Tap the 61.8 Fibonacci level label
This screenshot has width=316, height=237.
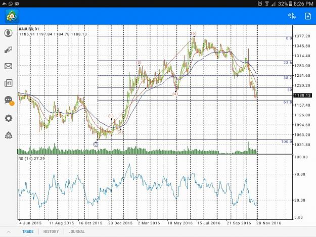pyautogui.click(x=288, y=102)
